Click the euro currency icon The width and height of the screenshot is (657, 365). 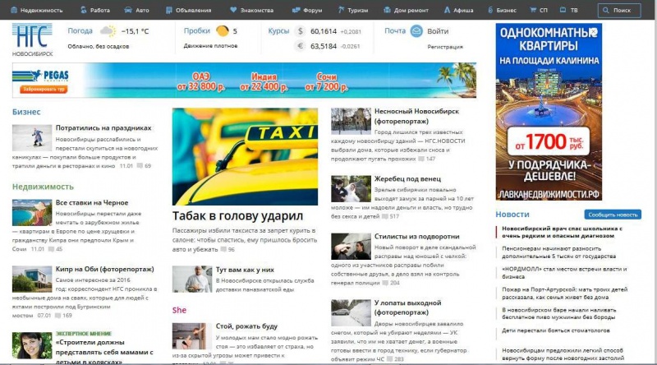click(x=301, y=46)
